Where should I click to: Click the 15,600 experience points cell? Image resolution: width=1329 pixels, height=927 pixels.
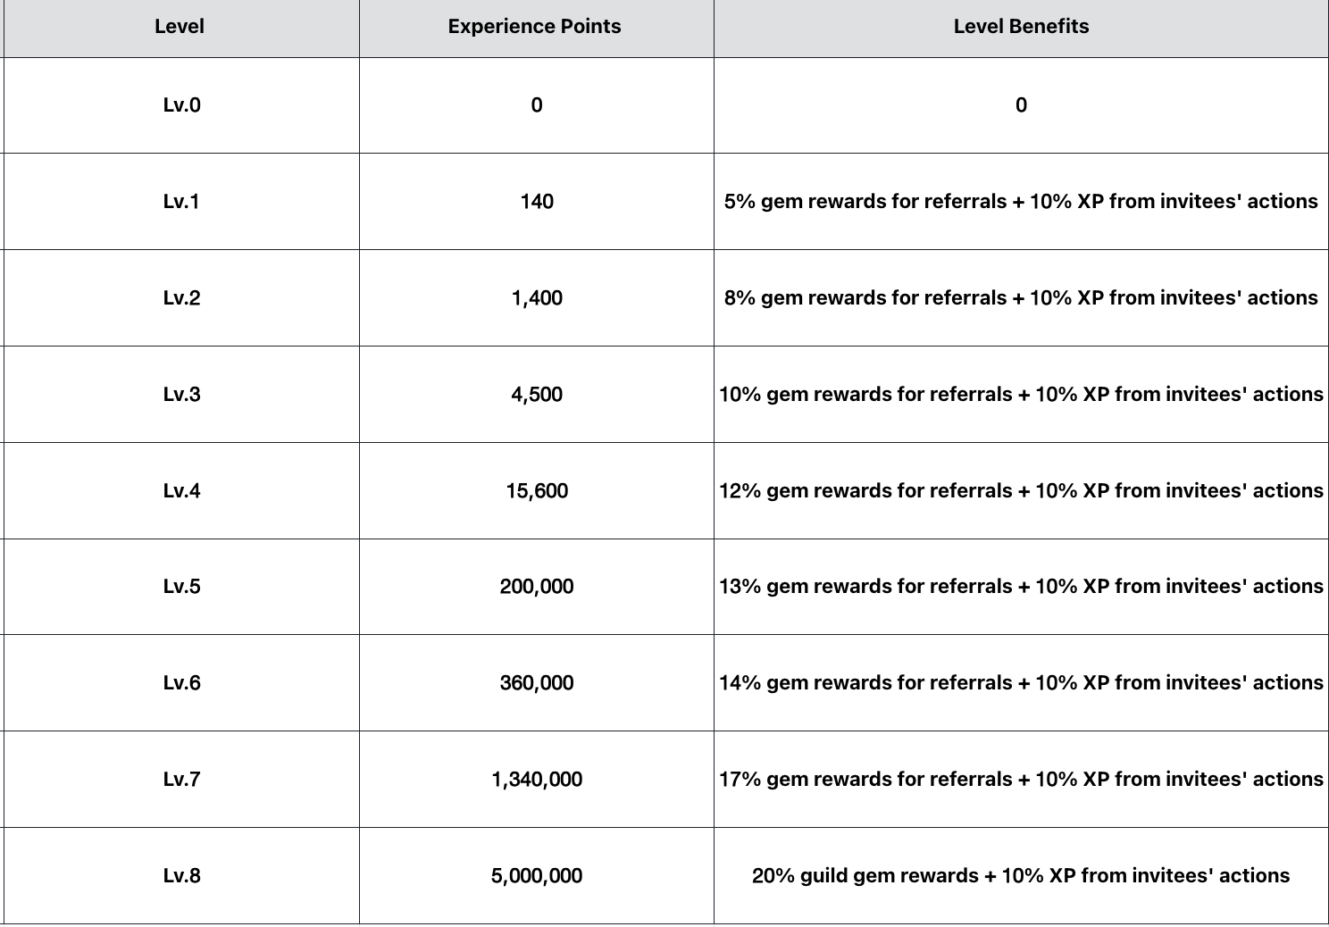pyautogui.click(x=537, y=491)
